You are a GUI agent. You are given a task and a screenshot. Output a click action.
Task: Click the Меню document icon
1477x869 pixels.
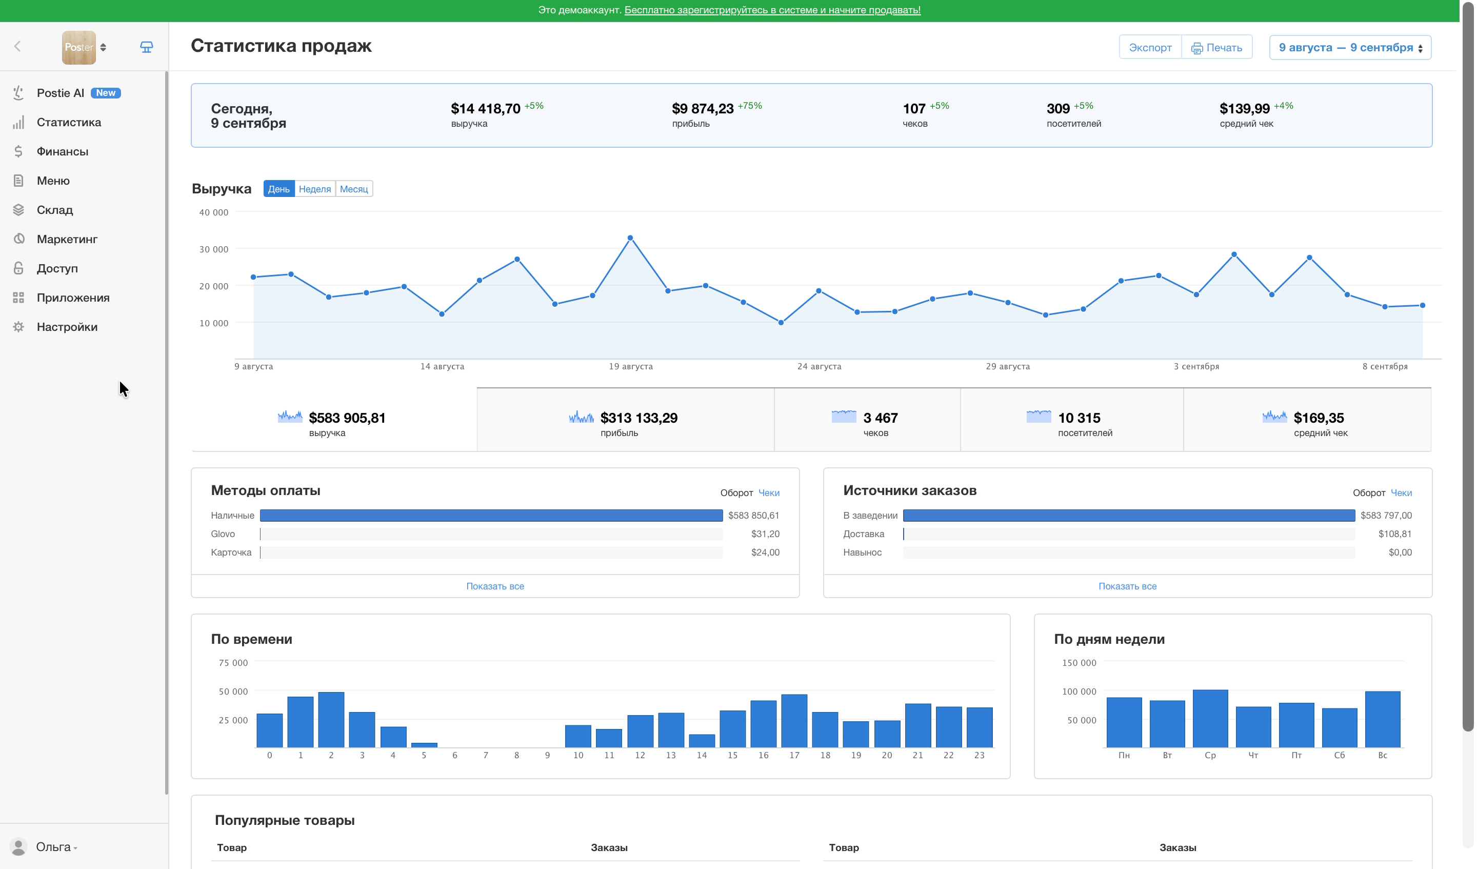point(19,181)
